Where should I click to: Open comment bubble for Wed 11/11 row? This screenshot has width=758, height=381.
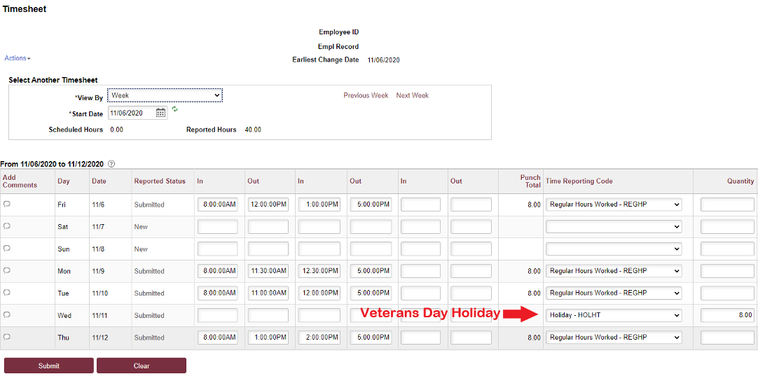tap(7, 314)
